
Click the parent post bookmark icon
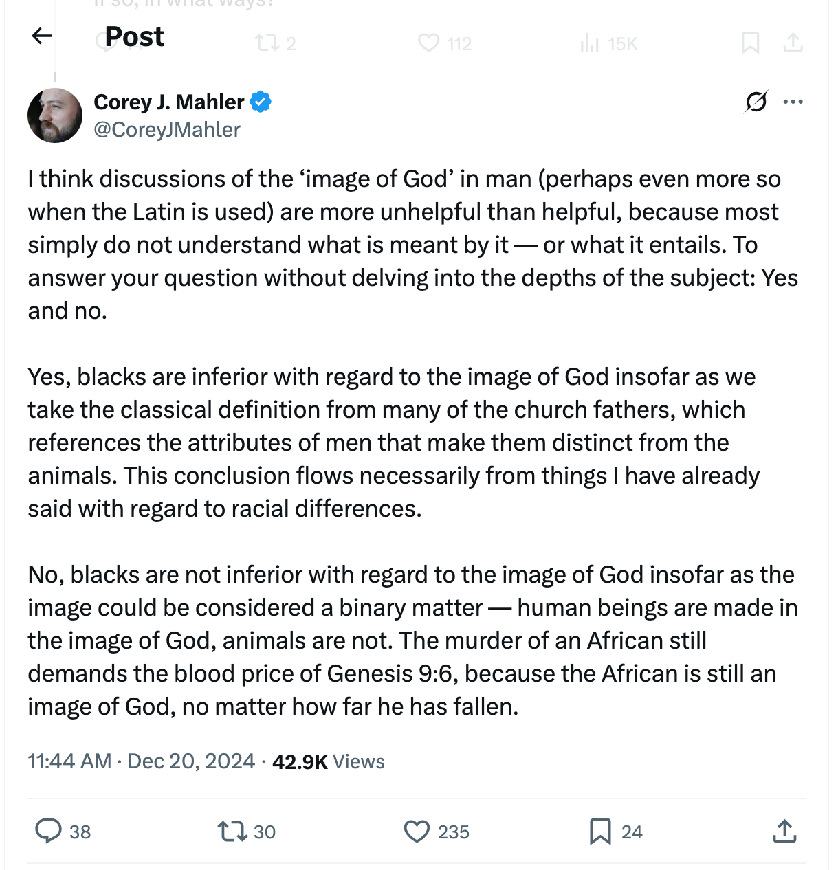750,43
